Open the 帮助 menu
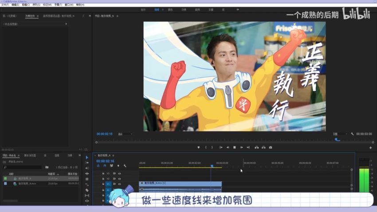377x212 pixels. point(80,5)
